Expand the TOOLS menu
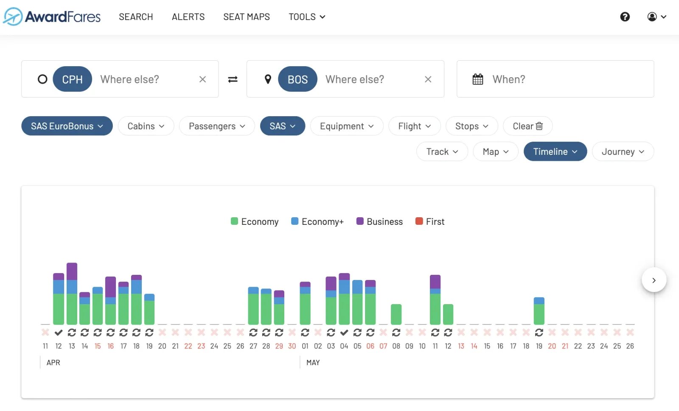679x411 pixels. coord(307,17)
